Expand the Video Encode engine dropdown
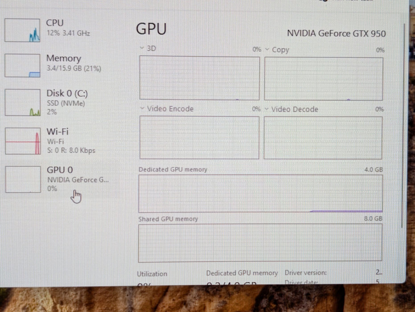 [142, 108]
